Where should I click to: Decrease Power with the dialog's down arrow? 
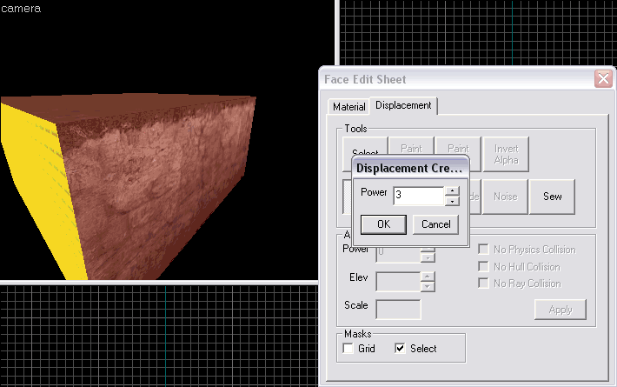[x=451, y=201]
